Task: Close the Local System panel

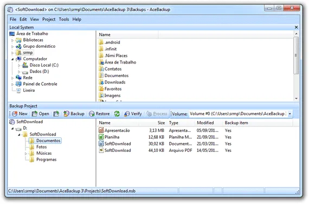Action: (296, 27)
